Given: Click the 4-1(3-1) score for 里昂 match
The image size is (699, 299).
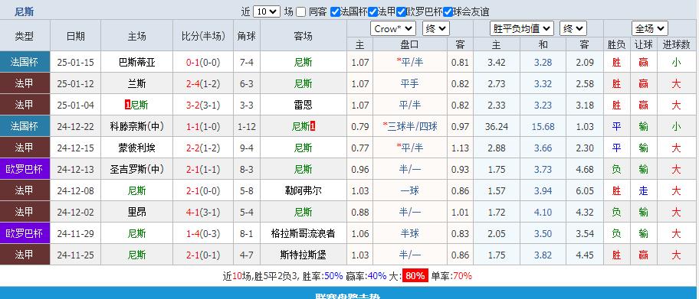Looking at the screenshot, I should tap(203, 213).
